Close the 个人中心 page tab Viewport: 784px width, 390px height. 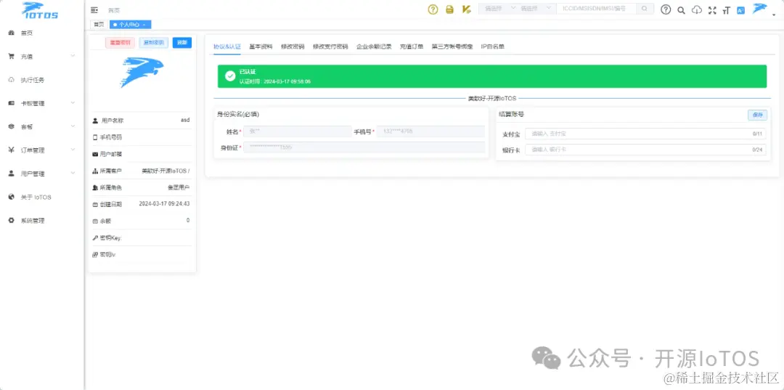[144, 25]
